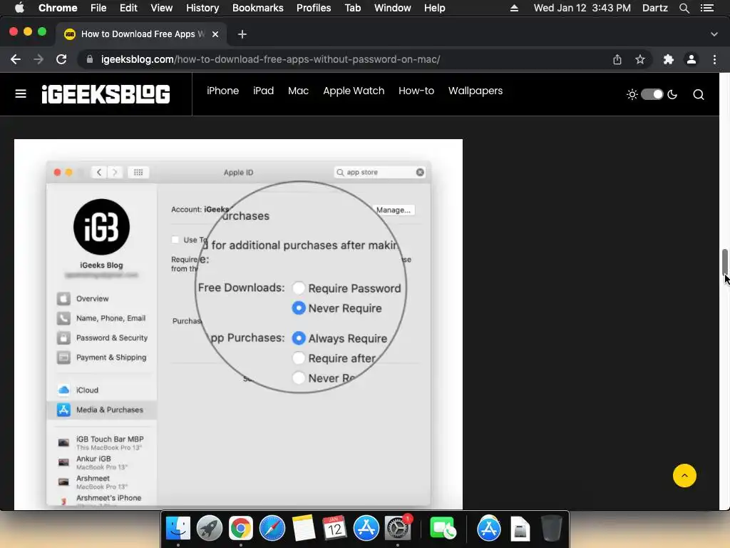Go forward in Chrome history
This screenshot has width=730, height=548.
coord(38,59)
